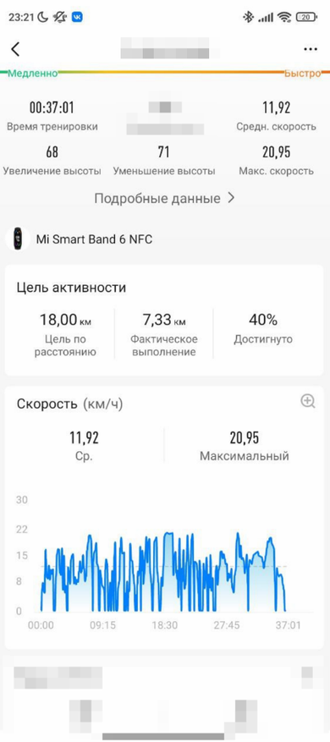Tap the VK notification icon in status bar

tap(77, 18)
